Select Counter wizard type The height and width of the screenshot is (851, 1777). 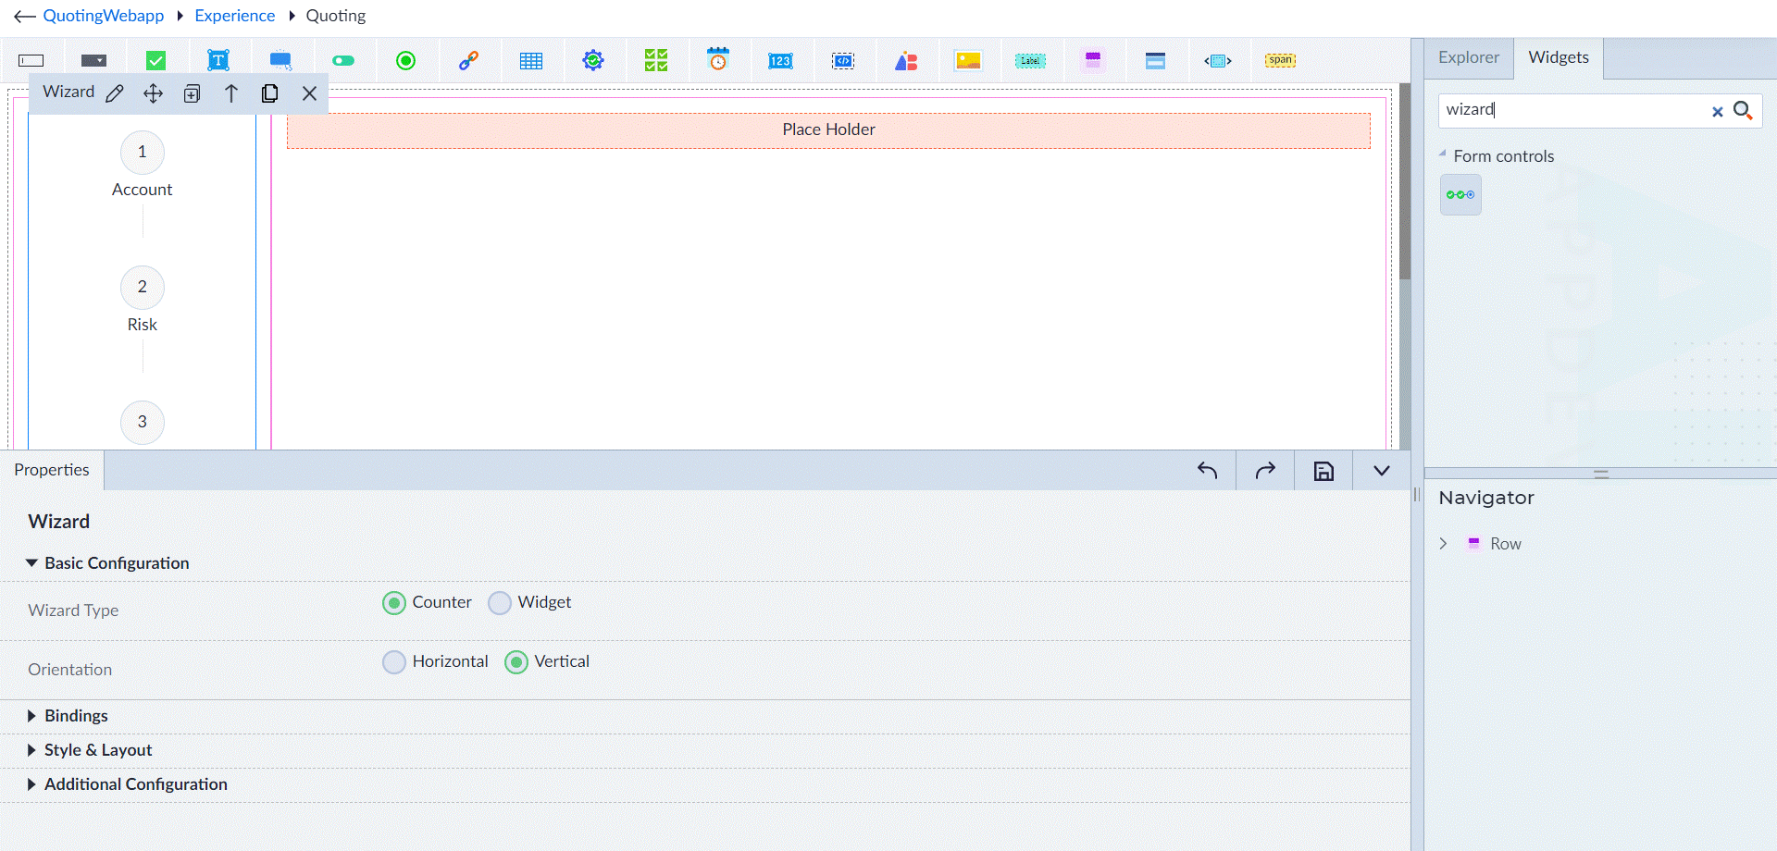394,603
